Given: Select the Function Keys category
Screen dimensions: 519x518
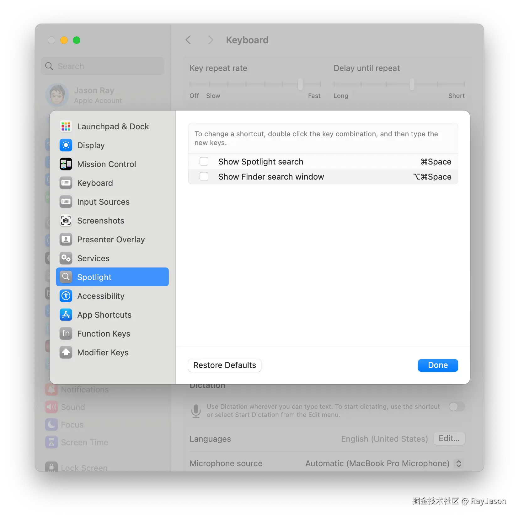Looking at the screenshot, I should (x=112, y=333).
